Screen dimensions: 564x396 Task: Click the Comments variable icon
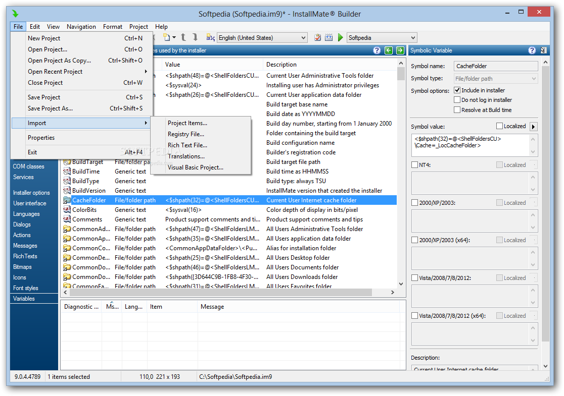coord(67,219)
